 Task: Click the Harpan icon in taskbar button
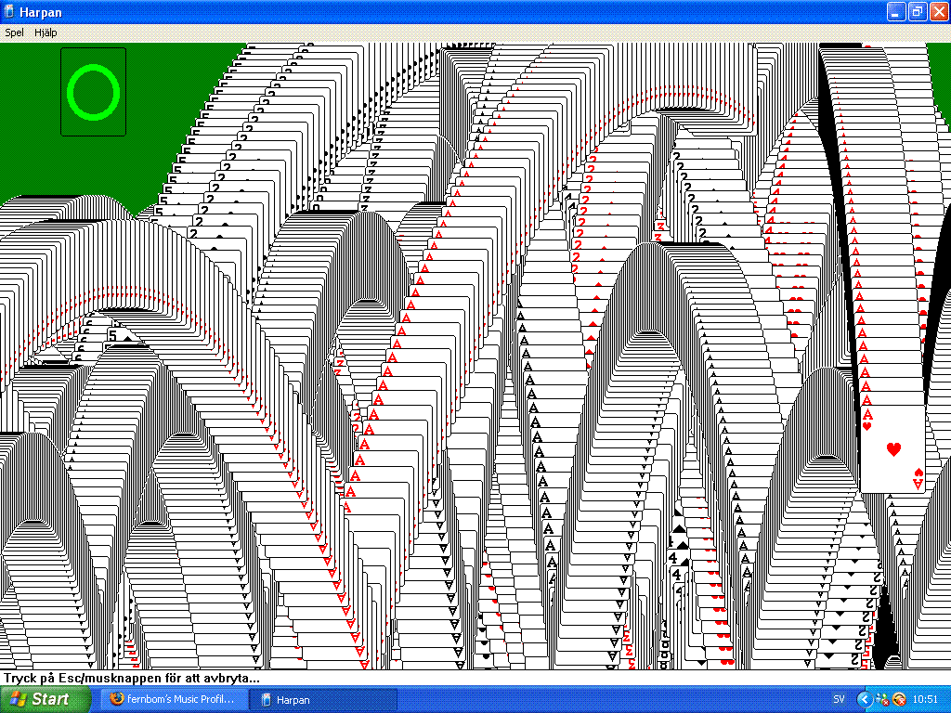tap(267, 699)
